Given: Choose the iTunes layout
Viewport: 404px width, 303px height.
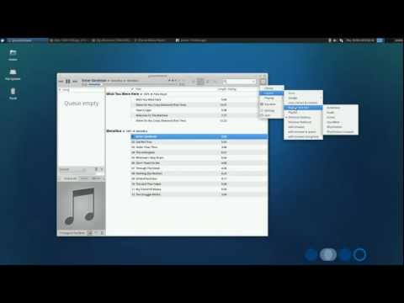Looking at the screenshot, I should [x=340, y=117].
